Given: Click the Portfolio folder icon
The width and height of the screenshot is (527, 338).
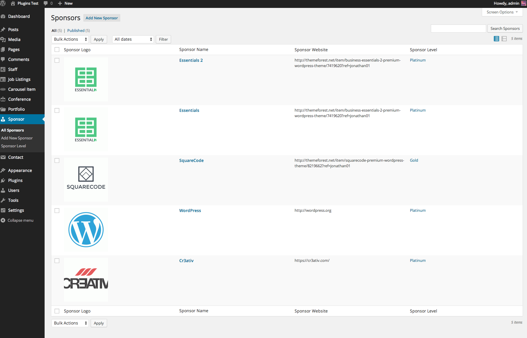Looking at the screenshot, I should click(3, 109).
